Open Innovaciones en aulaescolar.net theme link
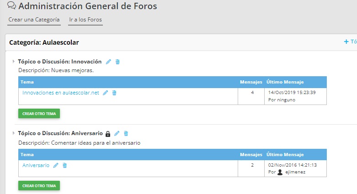This screenshot has height=194, width=357. coord(60,93)
